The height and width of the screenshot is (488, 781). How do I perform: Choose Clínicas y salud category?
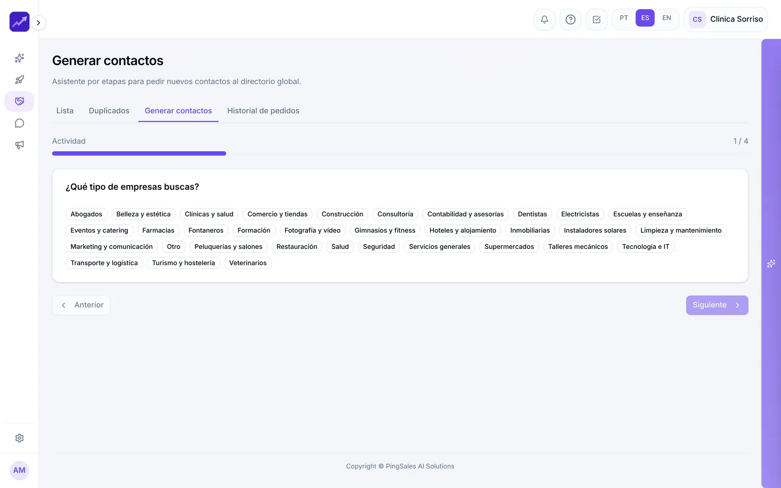[209, 214]
